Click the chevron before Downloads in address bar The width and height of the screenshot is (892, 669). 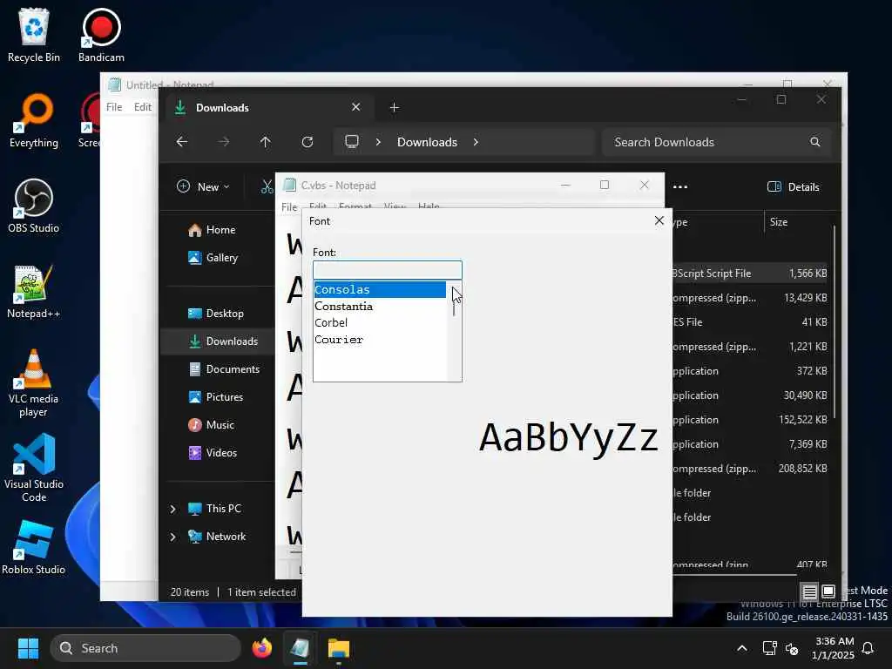coord(378,142)
